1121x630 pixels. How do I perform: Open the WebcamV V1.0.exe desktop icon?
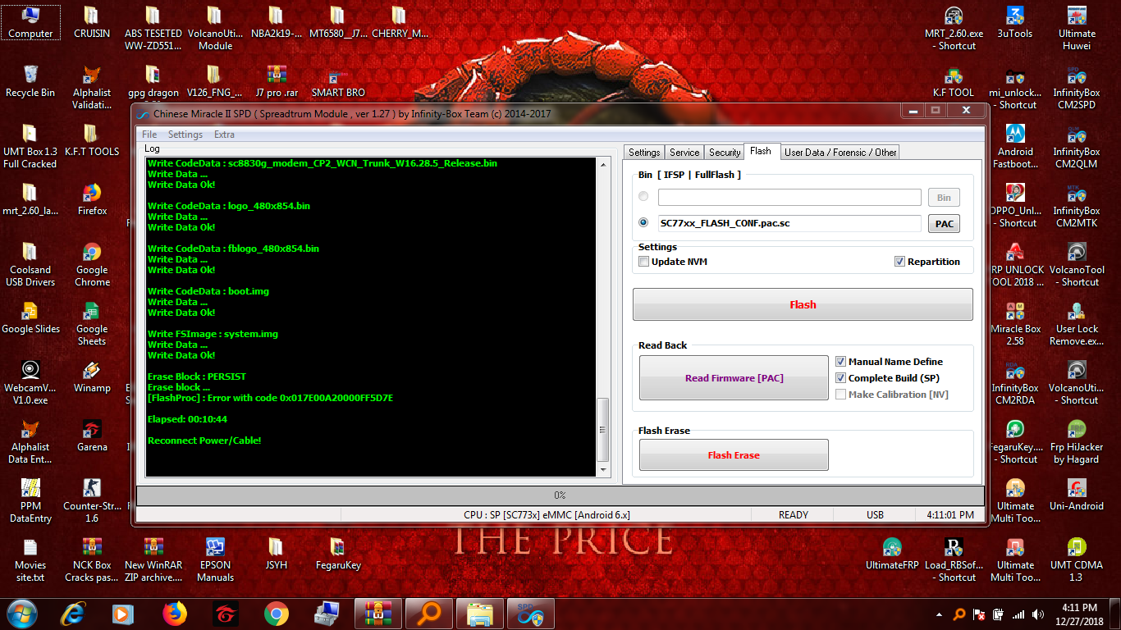tap(30, 382)
